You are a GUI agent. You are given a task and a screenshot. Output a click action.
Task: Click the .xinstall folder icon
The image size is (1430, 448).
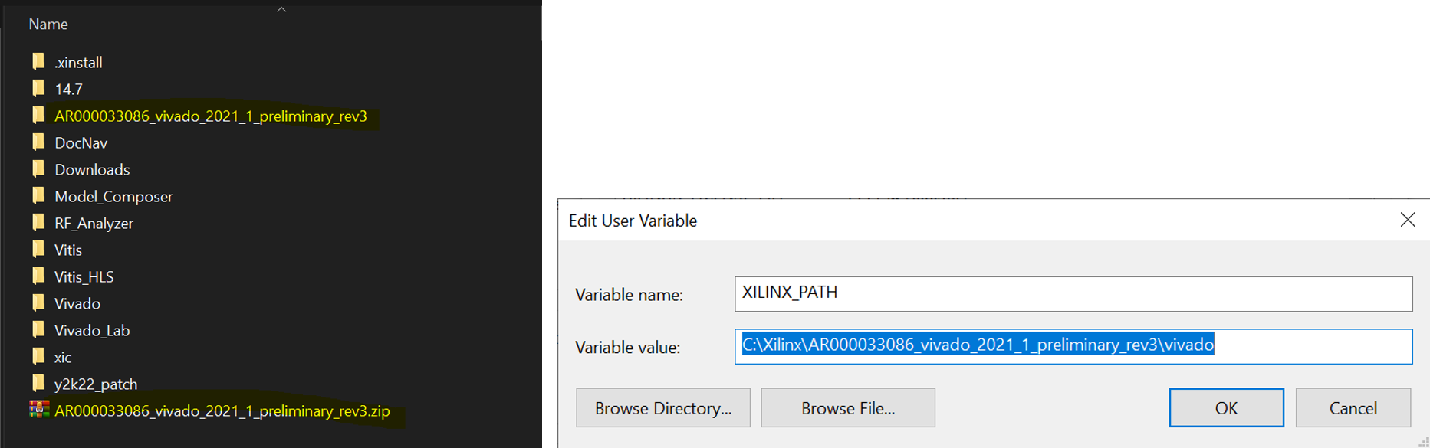(38, 61)
